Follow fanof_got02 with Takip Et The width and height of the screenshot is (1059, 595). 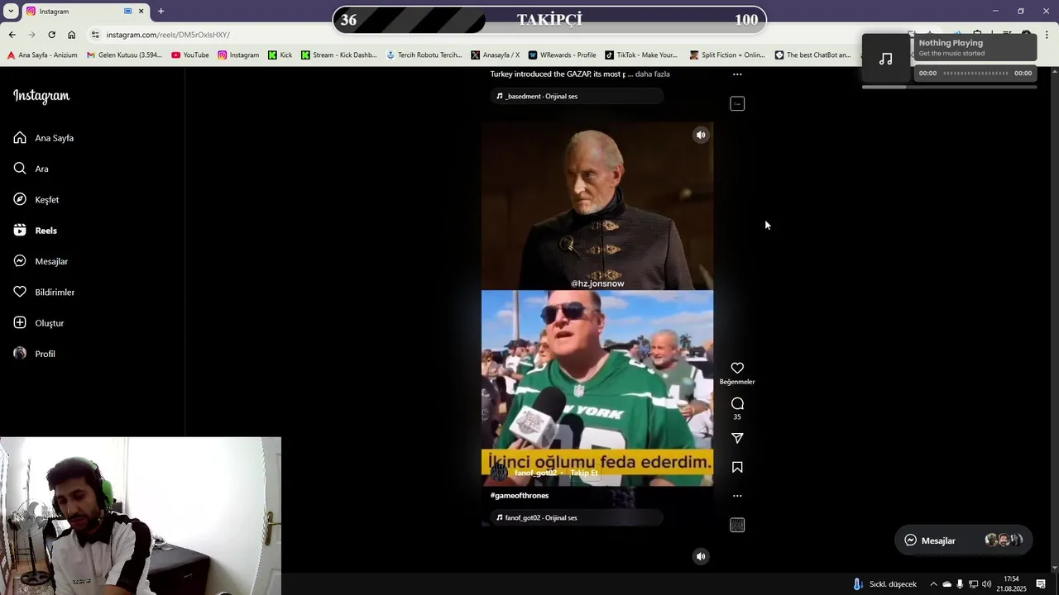coord(584,473)
